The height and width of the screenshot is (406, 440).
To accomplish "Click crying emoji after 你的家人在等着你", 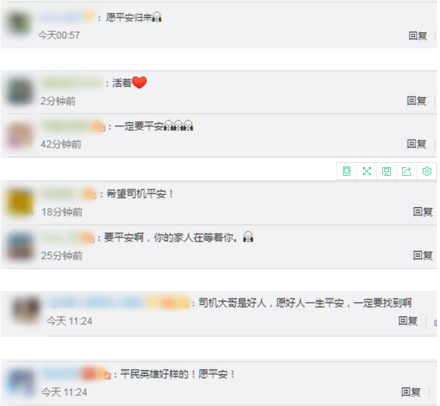I will coord(248,236).
